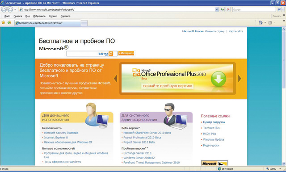The width and height of the screenshot is (286, 172).
Task: Click the left arrow of banner carousel
Action: [115, 79]
